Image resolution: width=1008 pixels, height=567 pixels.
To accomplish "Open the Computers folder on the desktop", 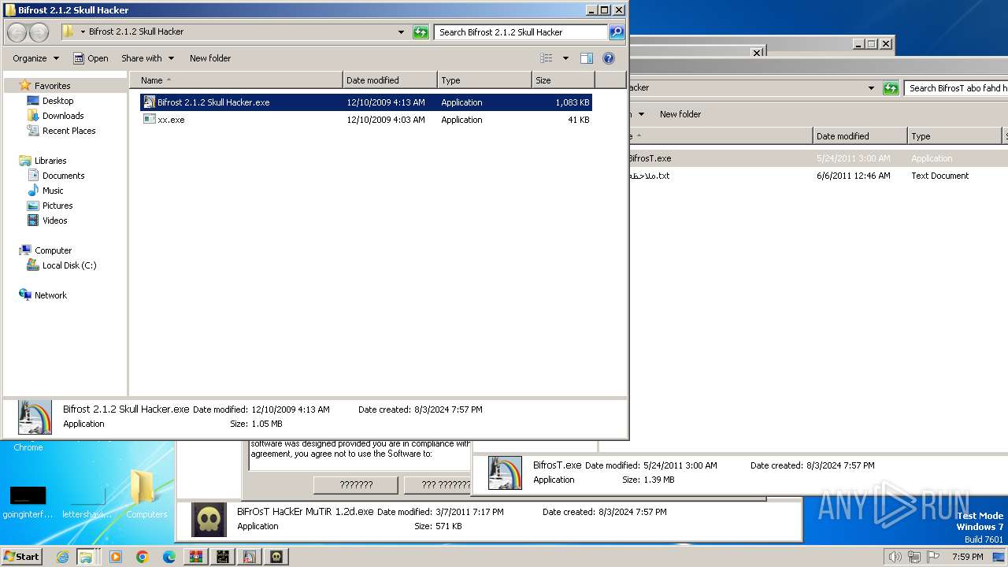I will 146,495.
